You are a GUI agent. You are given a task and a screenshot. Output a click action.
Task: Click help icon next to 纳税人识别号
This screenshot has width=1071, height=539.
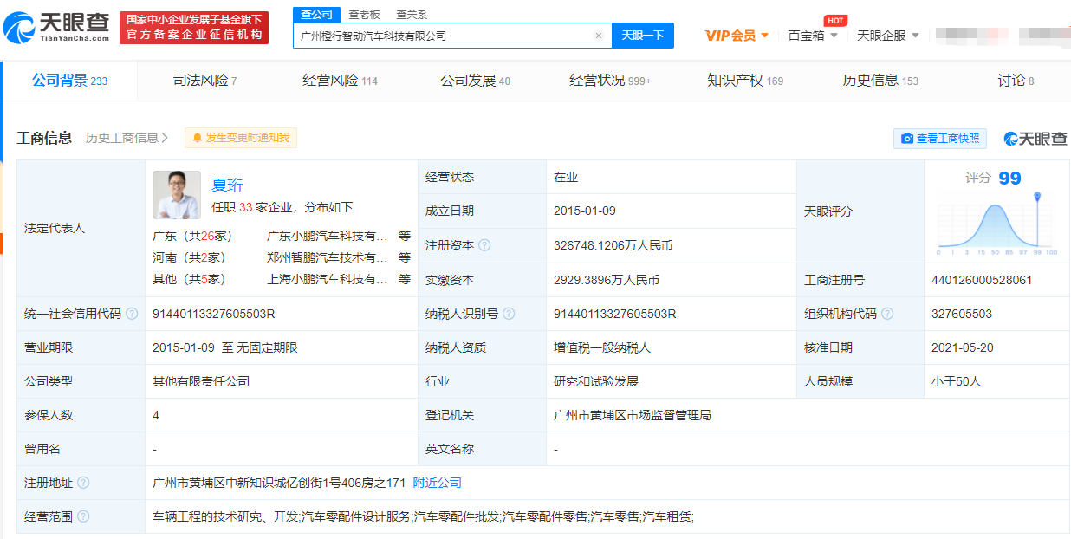tap(509, 314)
